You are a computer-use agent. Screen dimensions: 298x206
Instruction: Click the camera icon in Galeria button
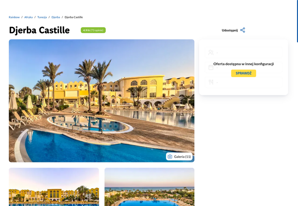pos(170,156)
